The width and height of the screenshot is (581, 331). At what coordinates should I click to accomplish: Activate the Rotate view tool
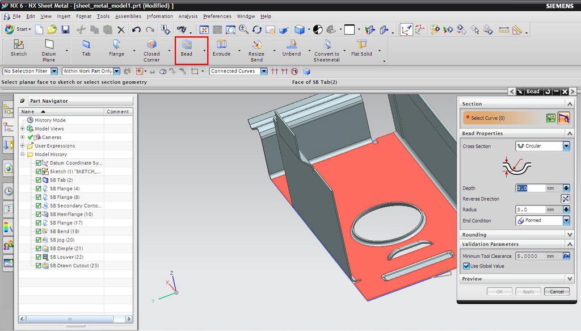point(257,30)
